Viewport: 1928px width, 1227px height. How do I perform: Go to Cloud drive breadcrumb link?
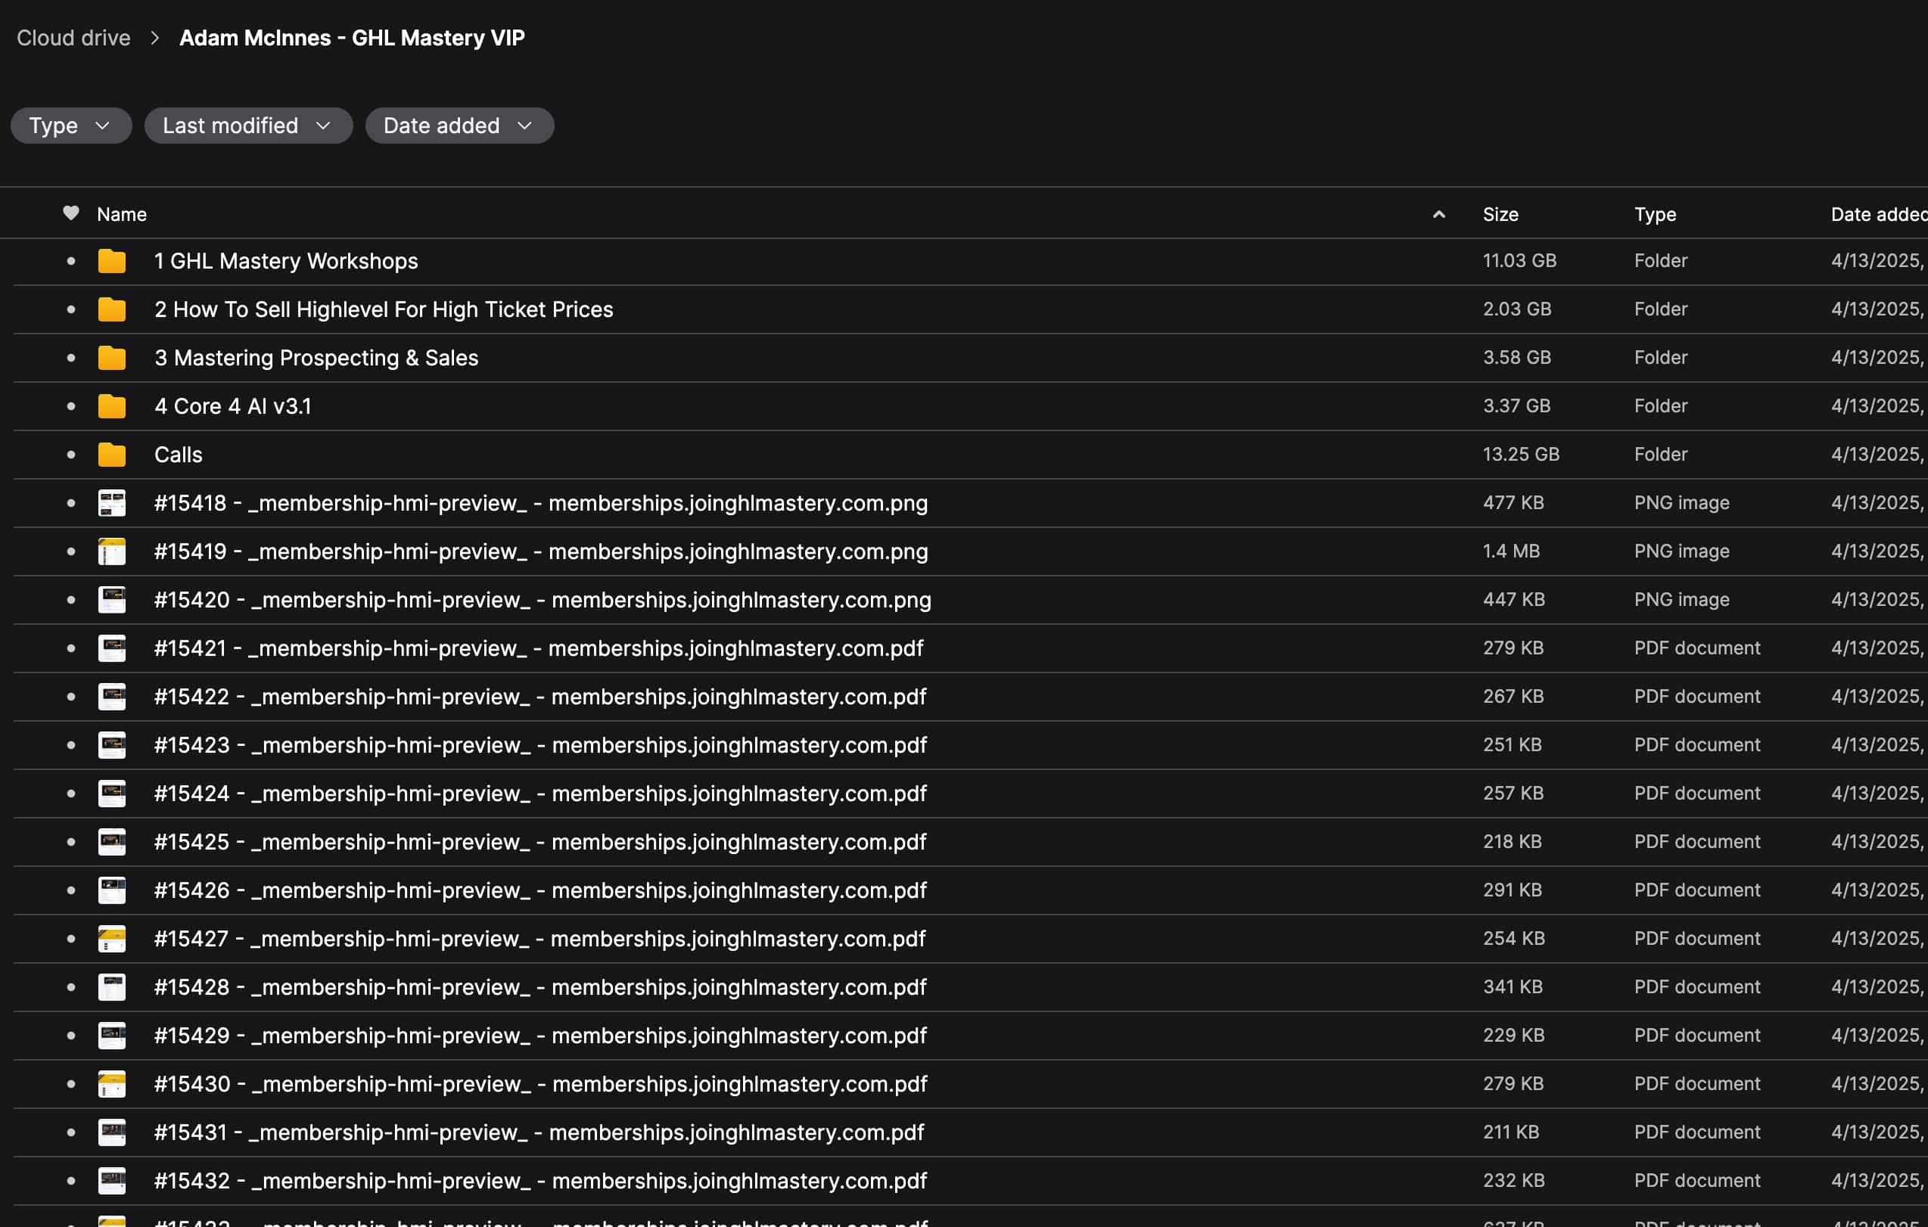pos(73,38)
